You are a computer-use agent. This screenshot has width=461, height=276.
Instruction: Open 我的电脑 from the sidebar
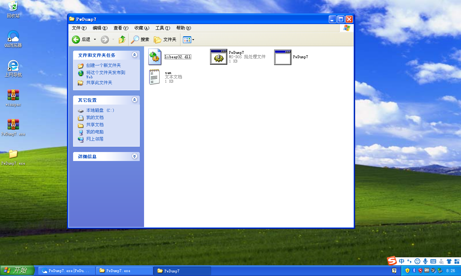click(95, 132)
